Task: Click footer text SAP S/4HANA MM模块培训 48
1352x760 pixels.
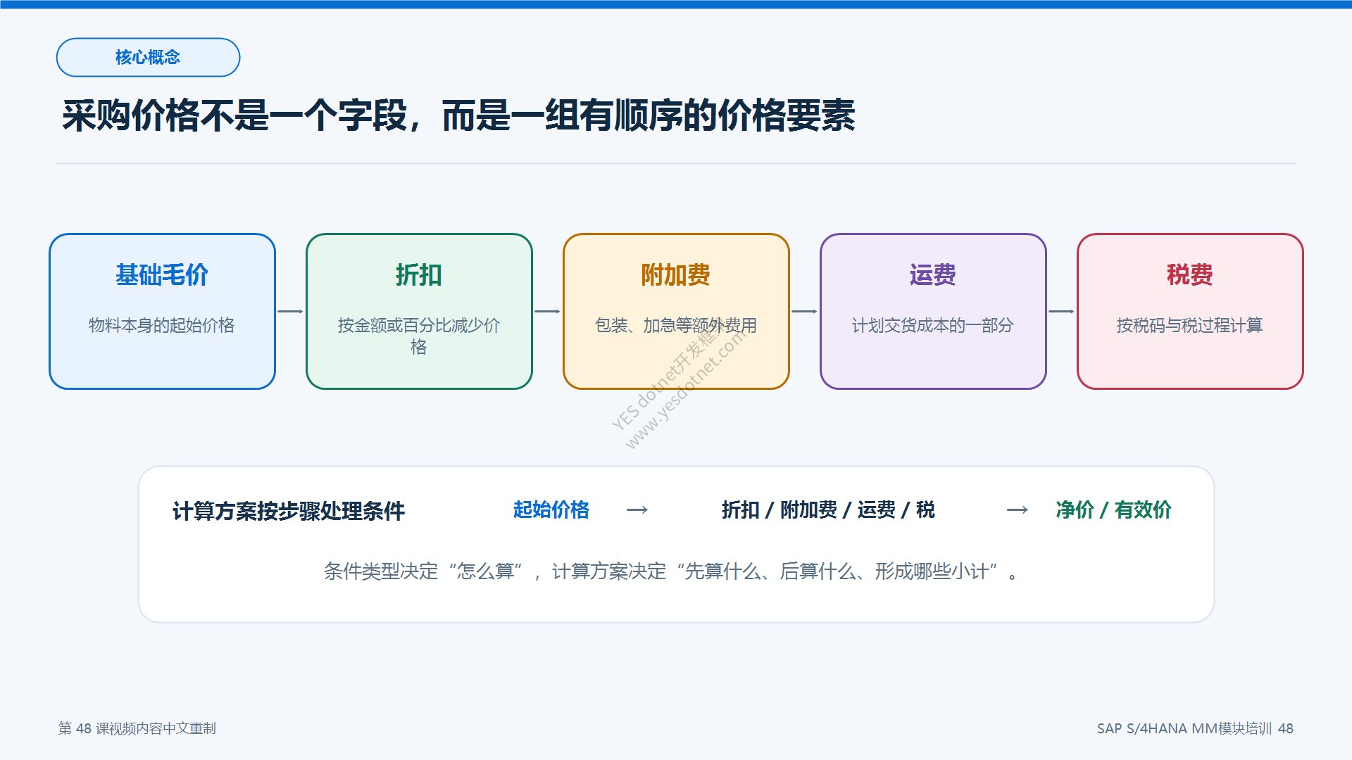Action: pos(1195,728)
